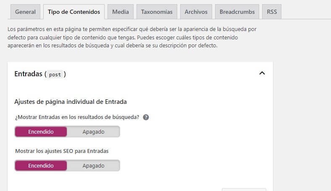Switch to the Breadcrumbs tab
Image resolution: width=331 pixels, height=191 pixels.
[237, 12]
